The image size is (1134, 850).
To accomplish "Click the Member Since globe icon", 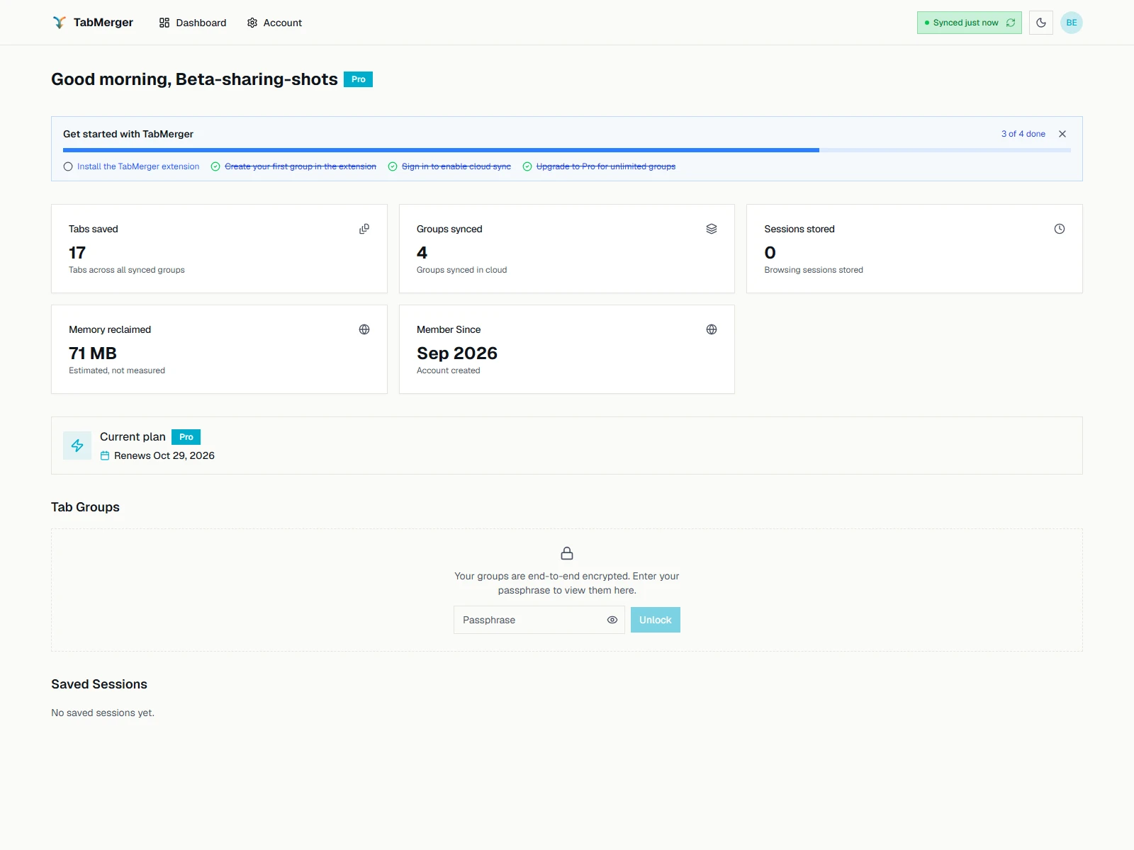I will (x=712, y=329).
